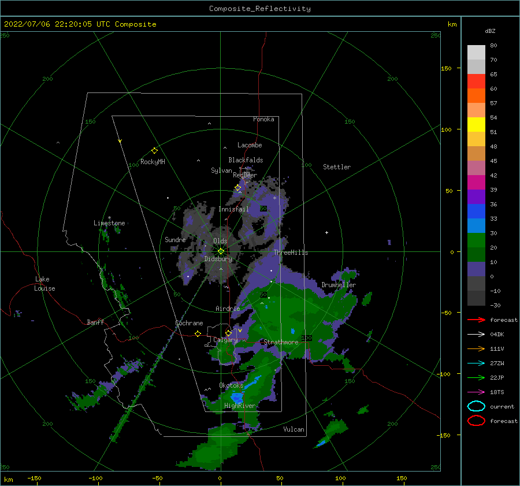
Task: Click the Blackfalds town label
Action: coord(246,160)
